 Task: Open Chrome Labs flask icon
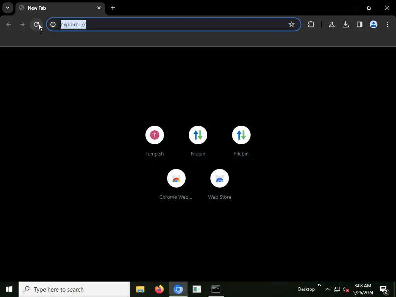coord(331,24)
